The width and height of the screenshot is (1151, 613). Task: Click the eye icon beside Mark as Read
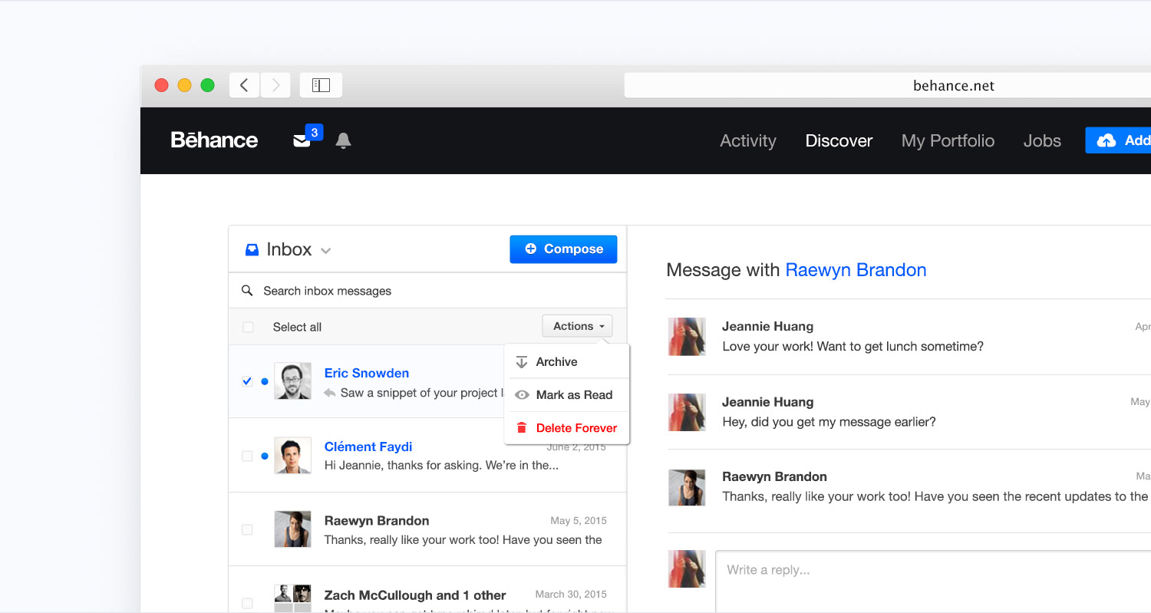pyautogui.click(x=522, y=395)
